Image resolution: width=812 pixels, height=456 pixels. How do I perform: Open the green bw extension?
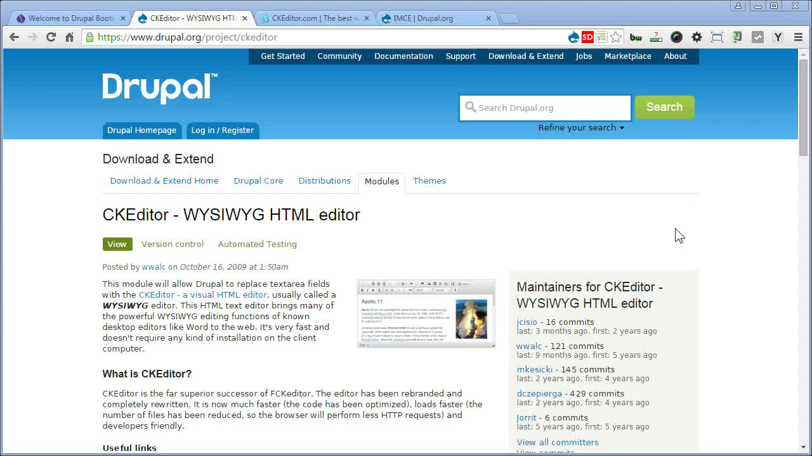pos(636,37)
